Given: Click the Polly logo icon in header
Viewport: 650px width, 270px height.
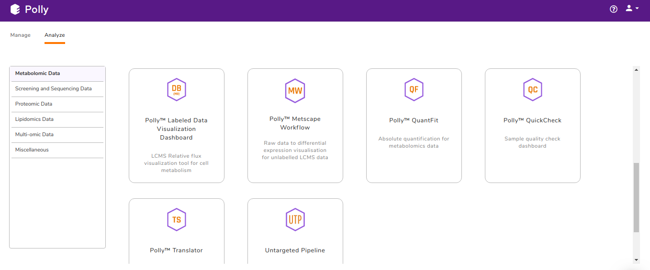Looking at the screenshot, I should click(15, 9).
